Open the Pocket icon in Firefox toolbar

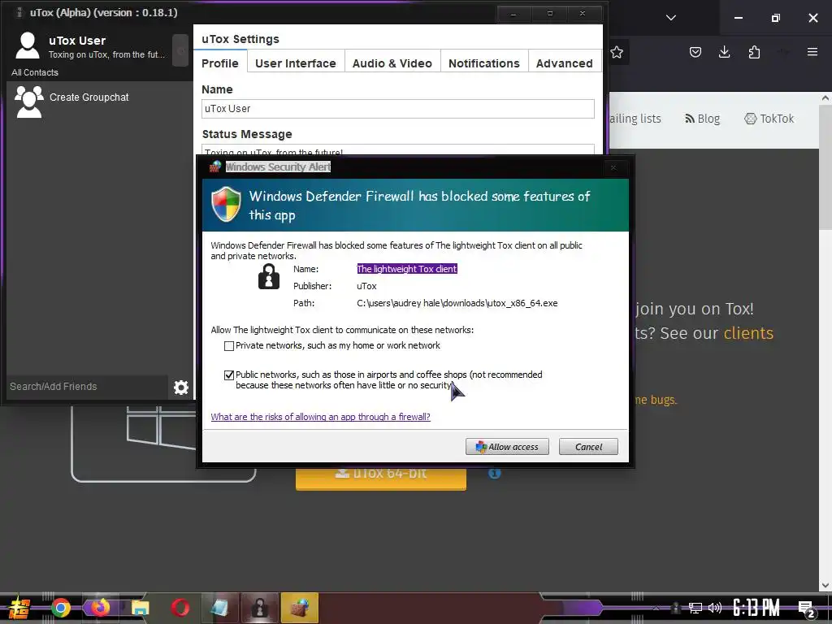(695, 52)
